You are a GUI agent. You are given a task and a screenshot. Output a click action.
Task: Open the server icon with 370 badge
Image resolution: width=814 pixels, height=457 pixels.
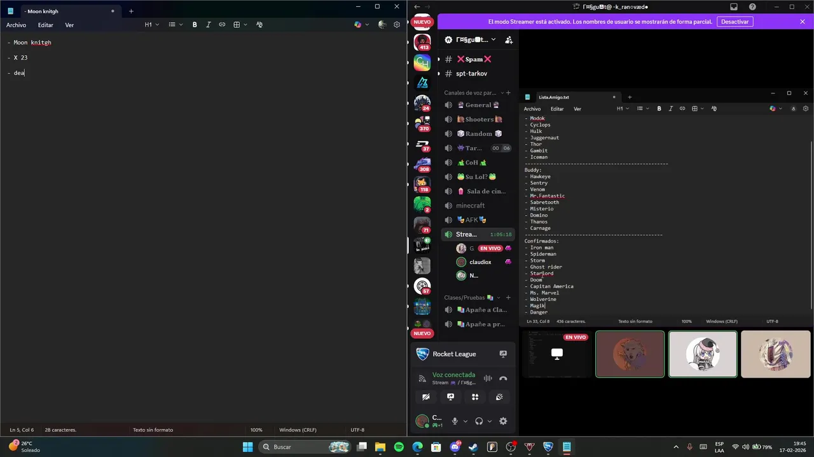tap(422, 124)
